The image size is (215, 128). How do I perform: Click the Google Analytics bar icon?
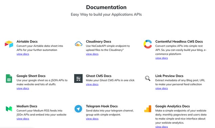point(148,109)
